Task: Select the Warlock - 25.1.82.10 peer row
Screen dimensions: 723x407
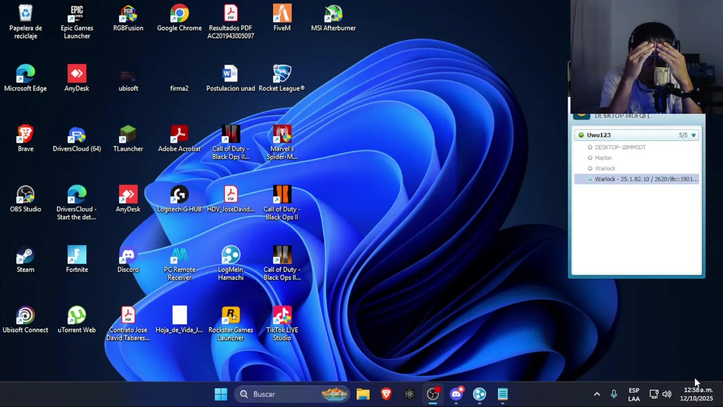Action: tap(637, 179)
